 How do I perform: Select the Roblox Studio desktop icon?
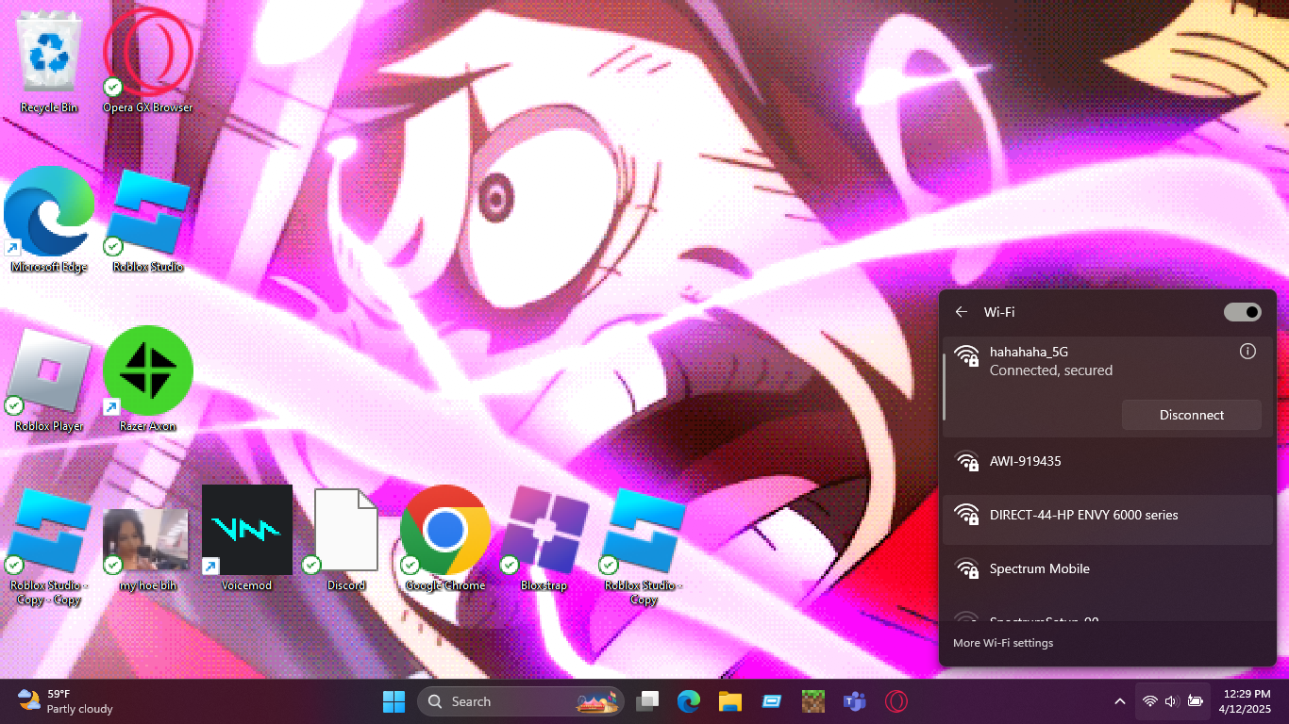click(148, 220)
